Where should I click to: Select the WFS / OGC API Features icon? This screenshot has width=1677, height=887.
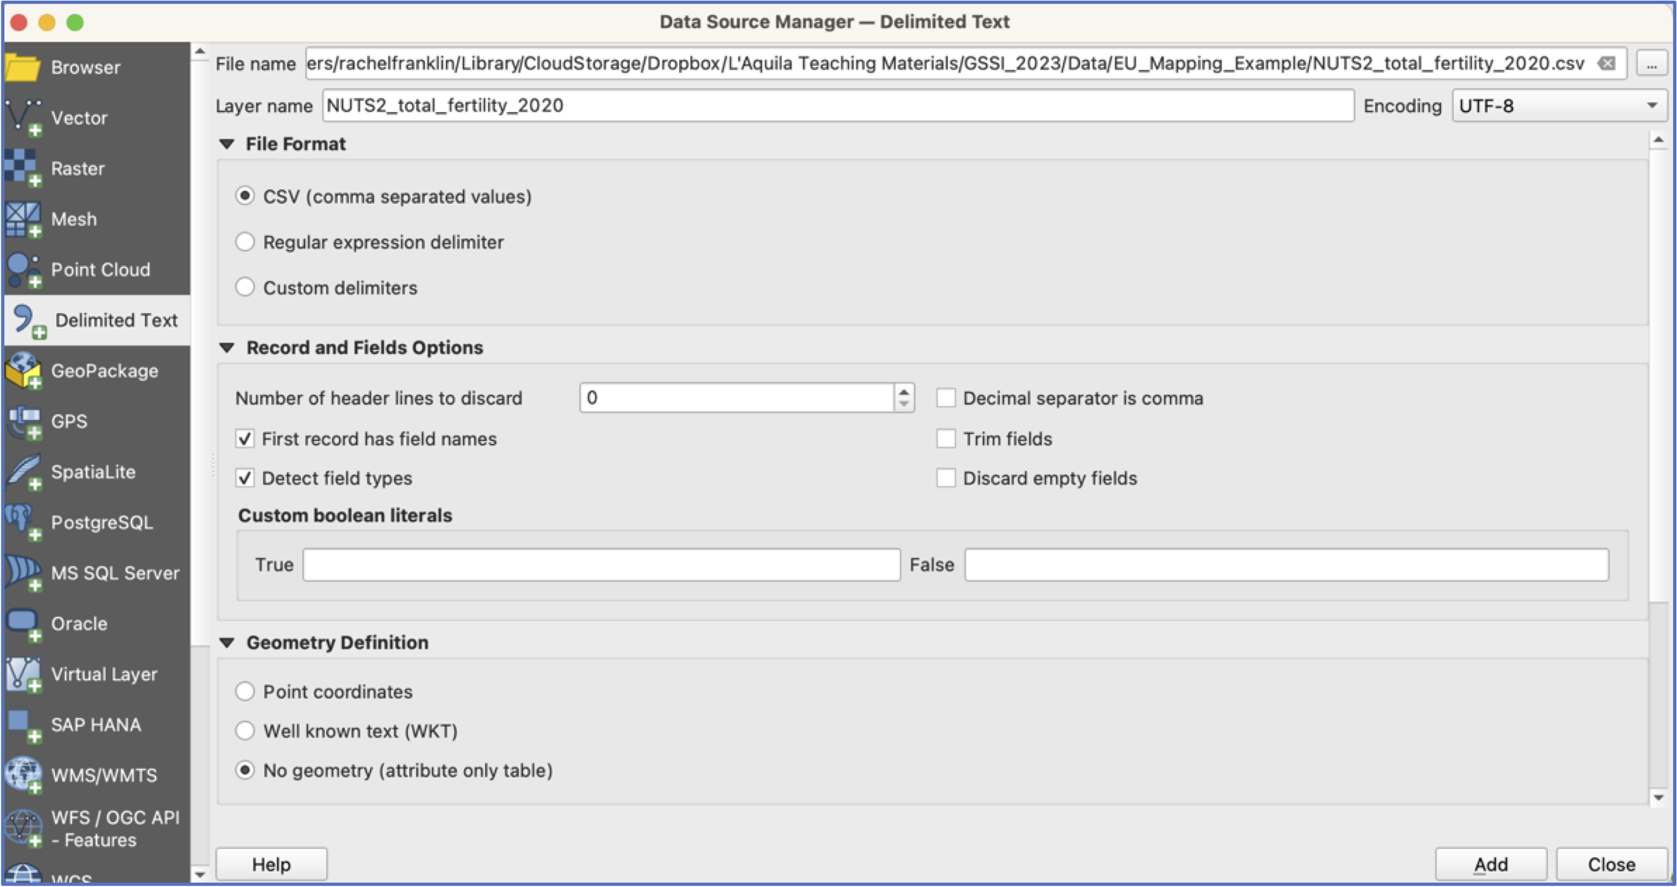(24, 828)
